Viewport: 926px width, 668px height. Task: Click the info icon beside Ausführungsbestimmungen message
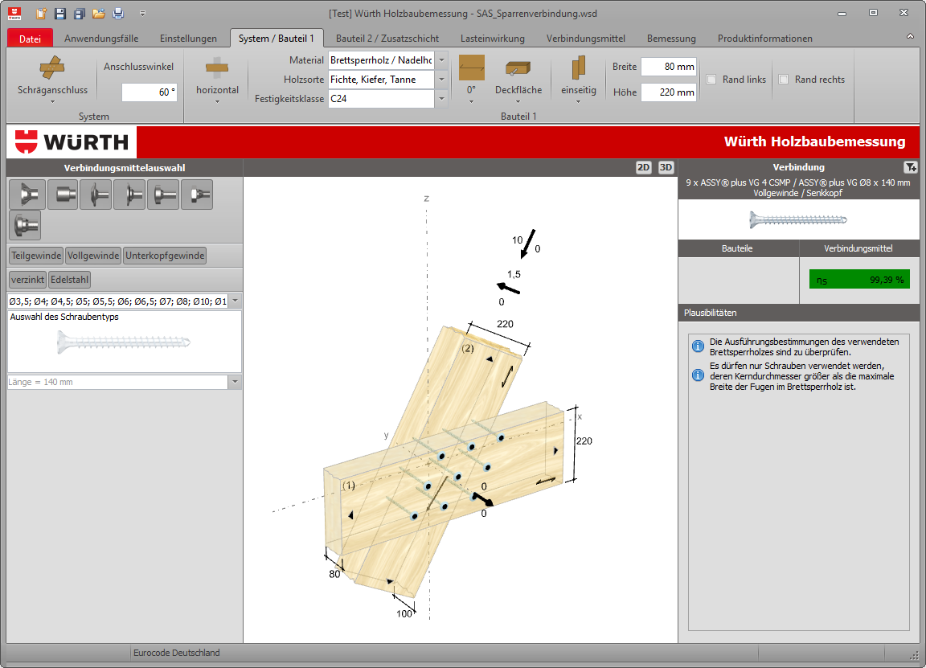(x=698, y=346)
